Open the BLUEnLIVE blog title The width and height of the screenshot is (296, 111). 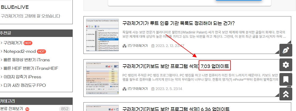click(x=15, y=7)
